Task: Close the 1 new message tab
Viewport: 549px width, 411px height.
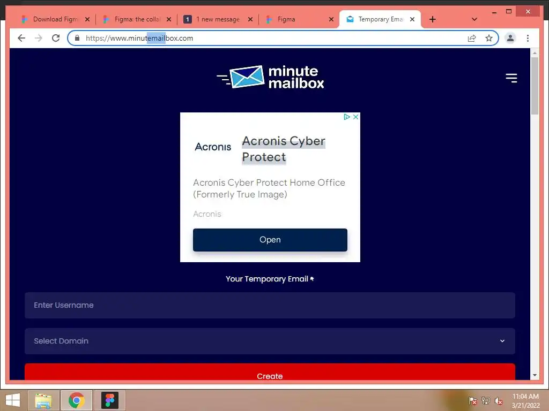Action: pos(250,19)
